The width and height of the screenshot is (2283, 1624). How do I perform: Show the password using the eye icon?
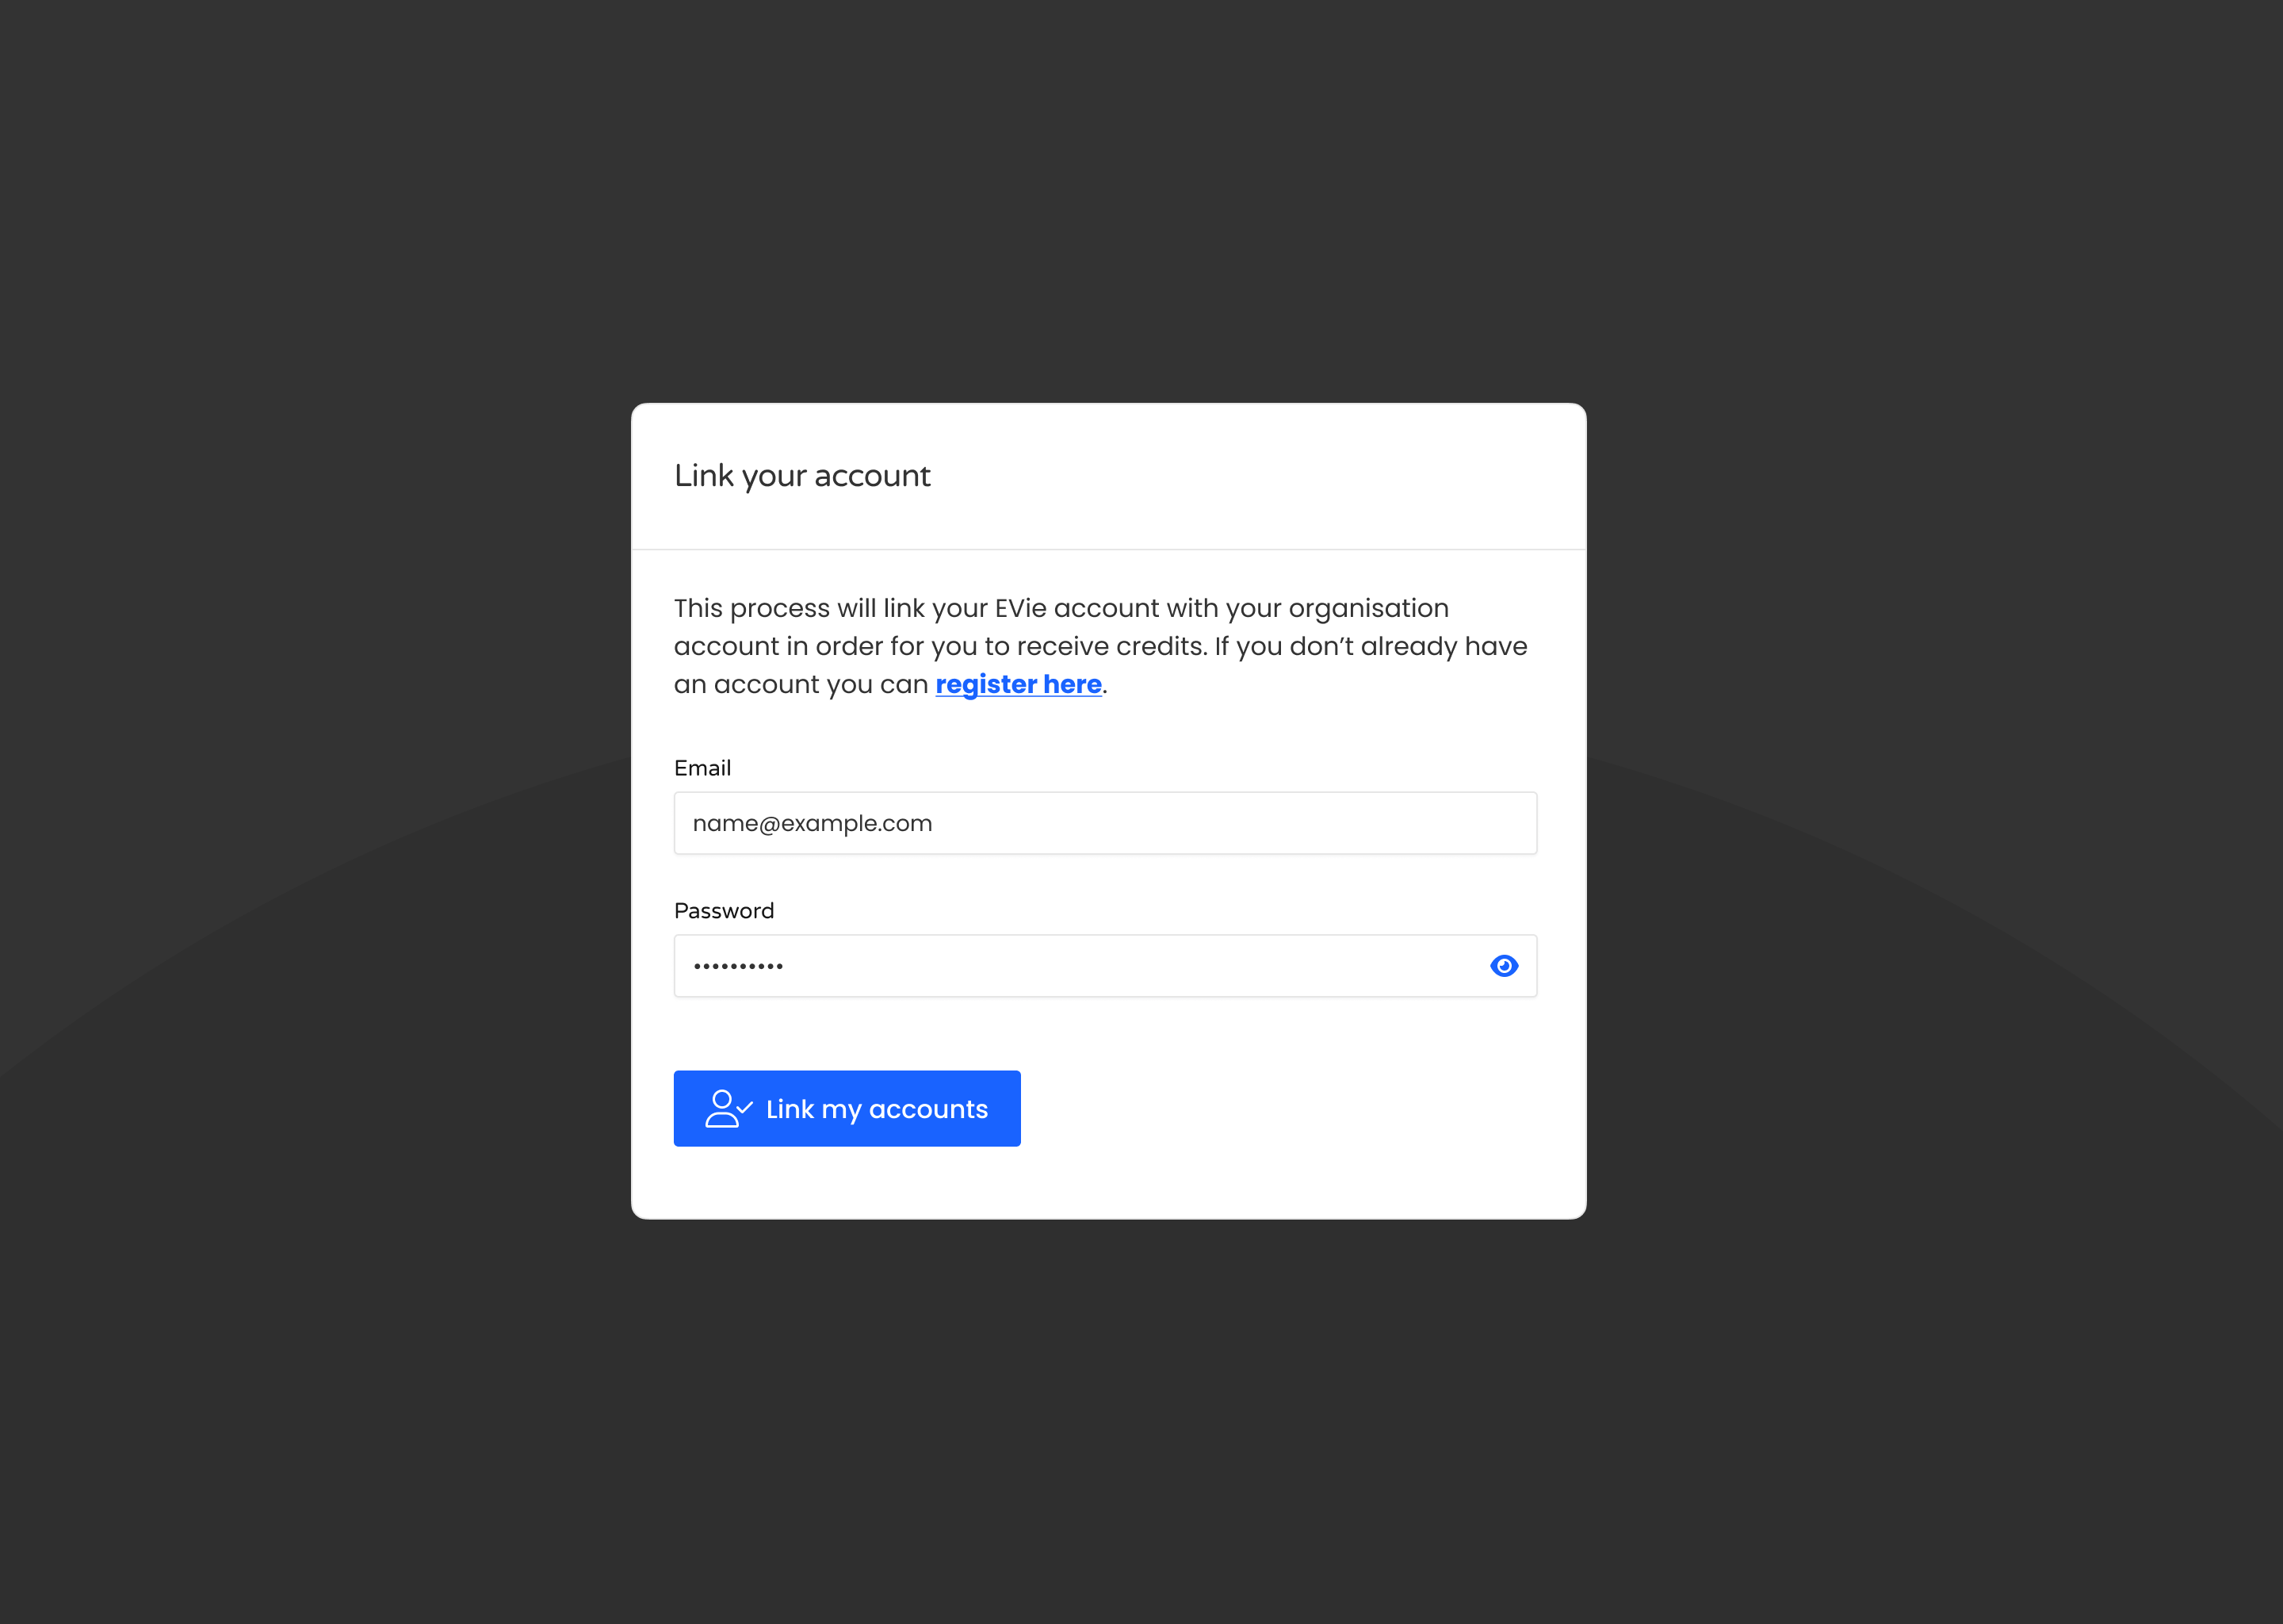(1503, 966)
